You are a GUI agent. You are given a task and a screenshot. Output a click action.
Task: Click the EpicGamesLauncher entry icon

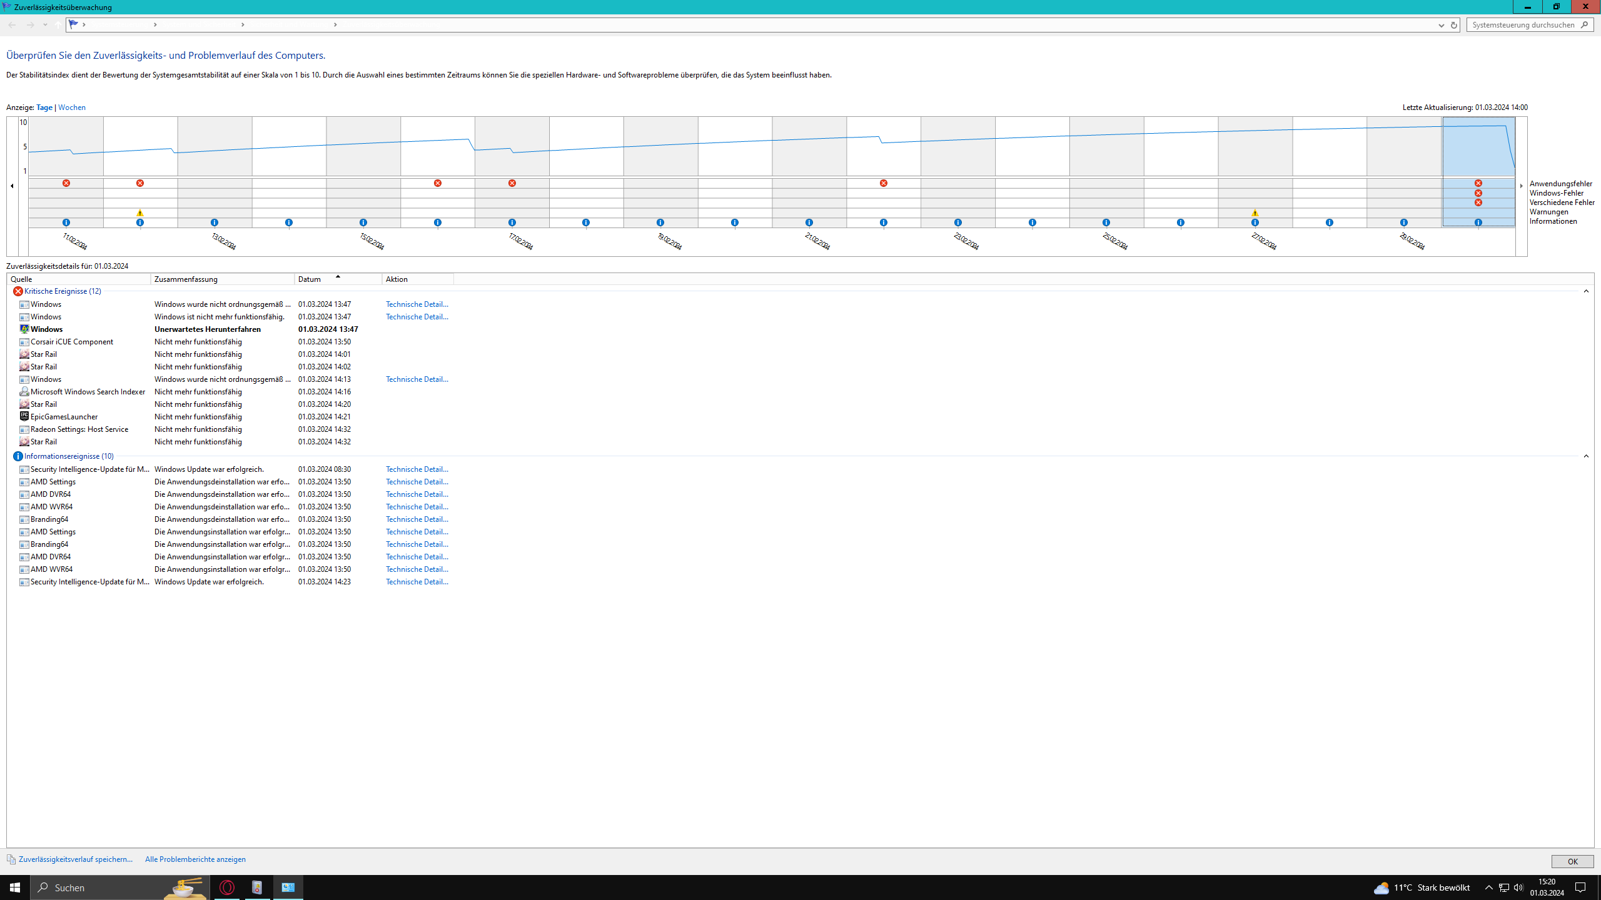click(x=24, y=416)
